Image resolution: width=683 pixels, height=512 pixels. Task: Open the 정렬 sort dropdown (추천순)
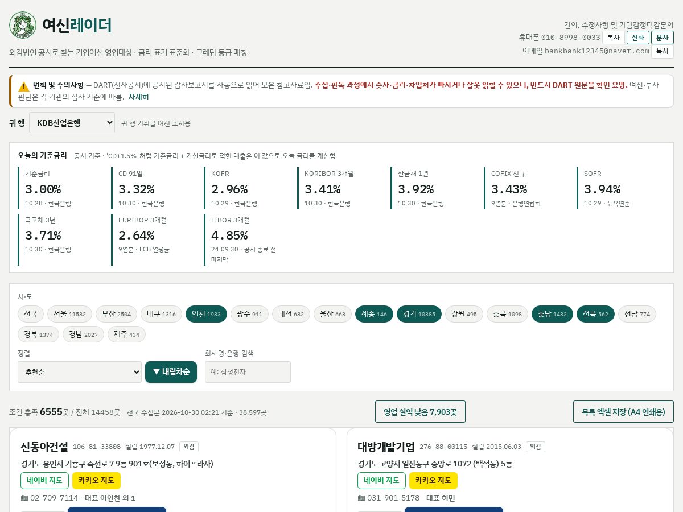click(x=80, y=372)
